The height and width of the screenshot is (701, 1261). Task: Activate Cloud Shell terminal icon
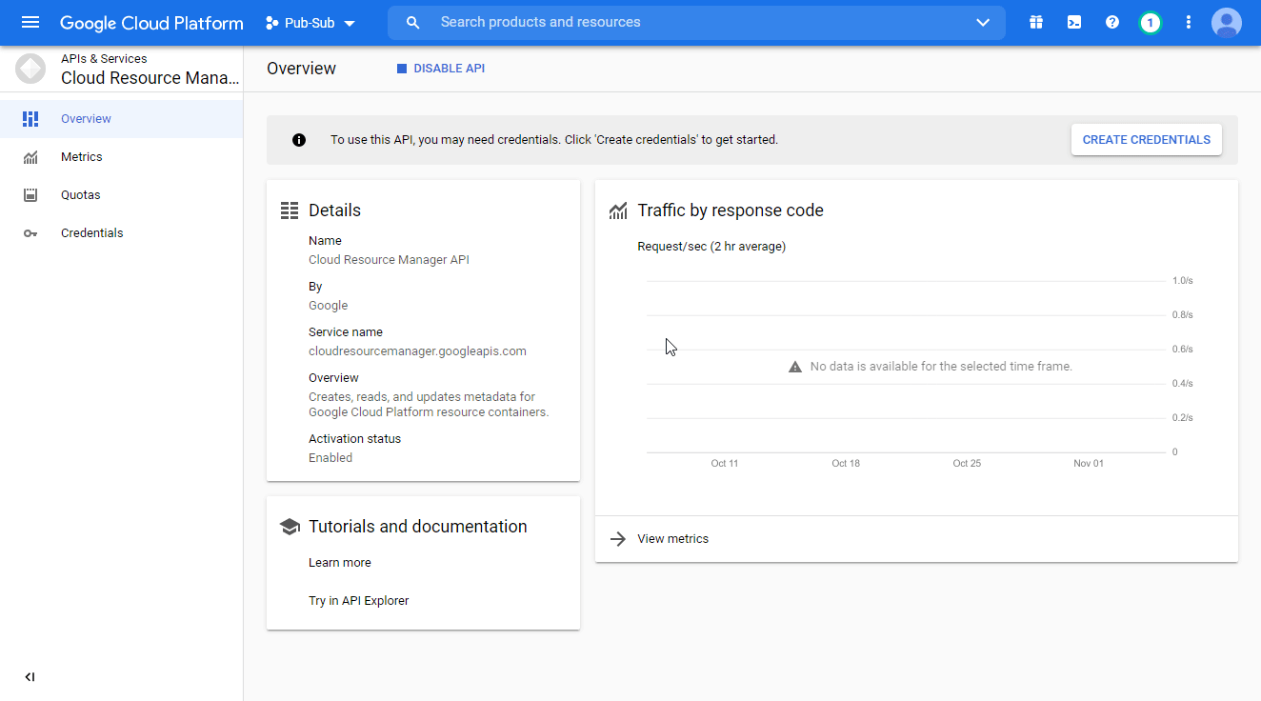point(1074,22)
